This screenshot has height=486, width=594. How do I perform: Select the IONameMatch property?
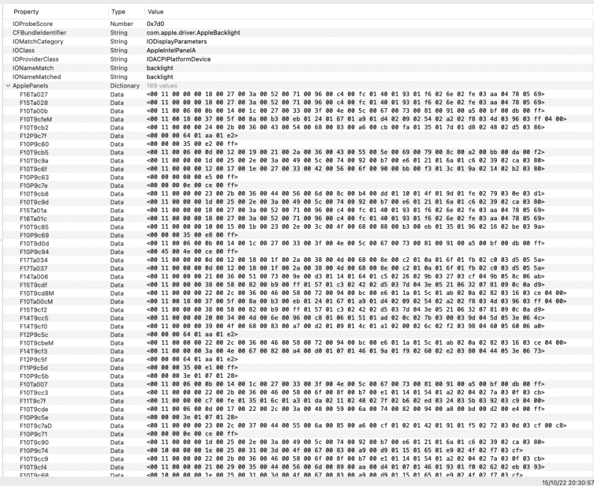[33, 68]
